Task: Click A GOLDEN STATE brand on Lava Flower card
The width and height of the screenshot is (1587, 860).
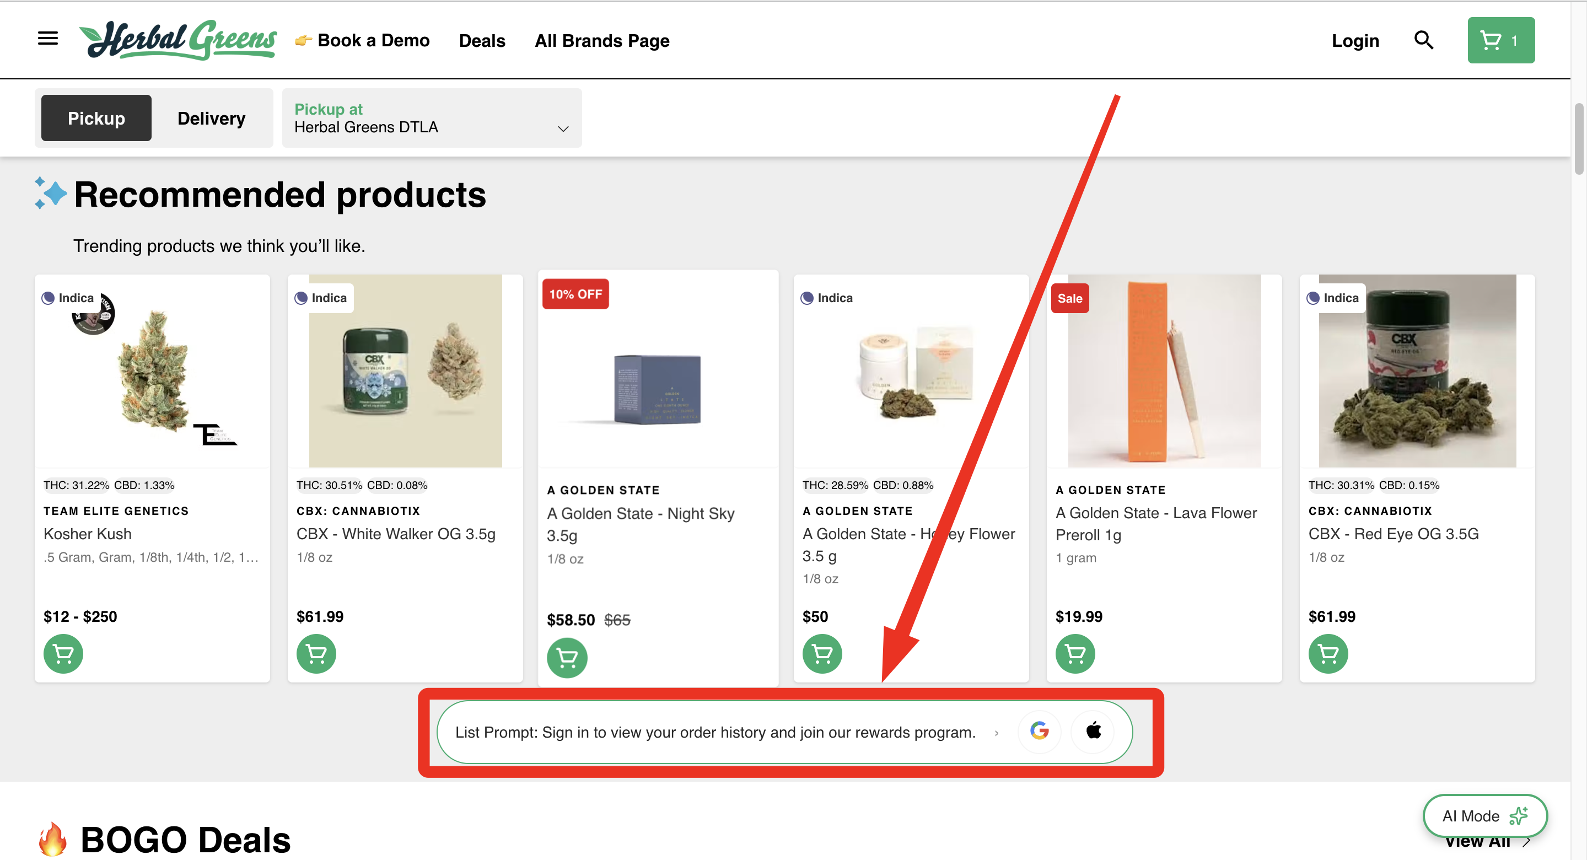Action: (x=1111, y=491)
